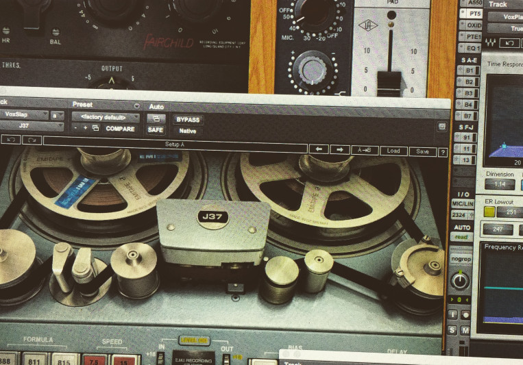Viewport: 523px width, 365px height.
Task: Click the Setup A name field
Action: coord(175,144)
